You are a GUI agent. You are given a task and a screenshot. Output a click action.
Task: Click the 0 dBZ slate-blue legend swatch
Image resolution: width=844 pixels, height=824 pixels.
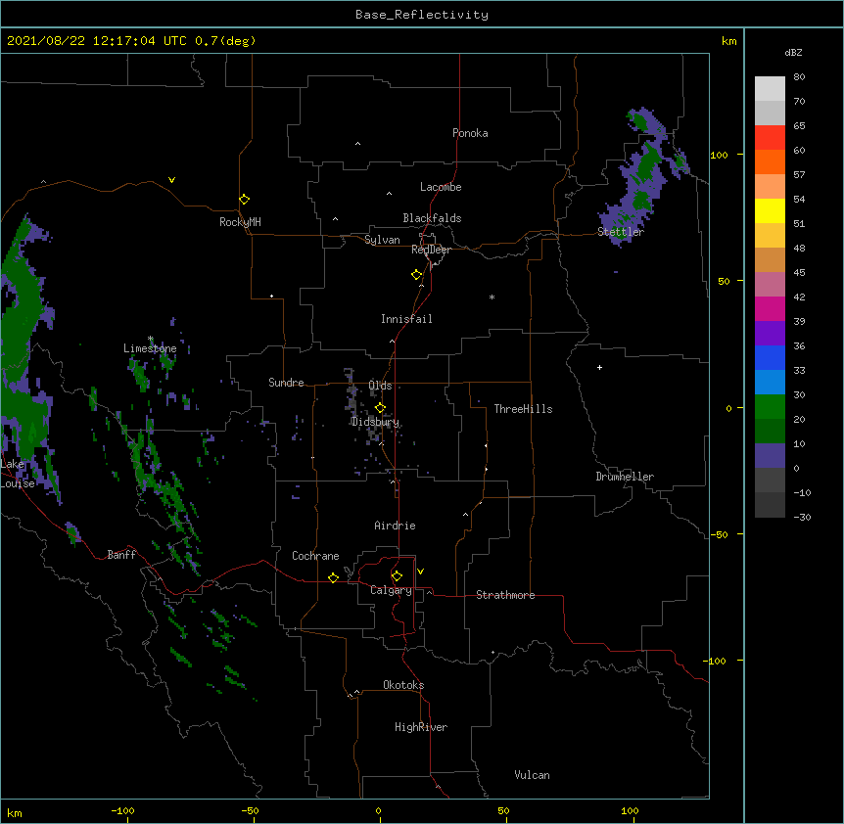click(770, 456)
